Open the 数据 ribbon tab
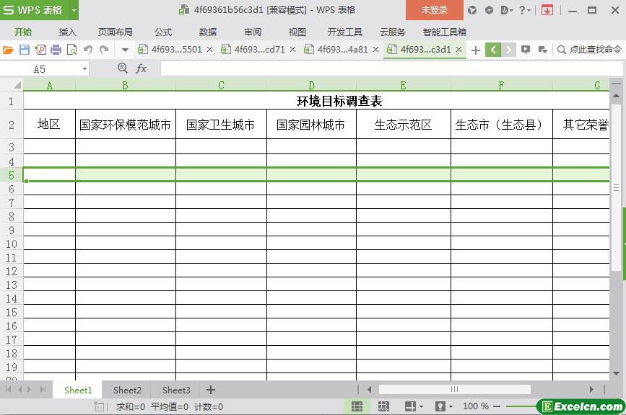The height and width of the screenshot is (415, 626). [208, 32]
